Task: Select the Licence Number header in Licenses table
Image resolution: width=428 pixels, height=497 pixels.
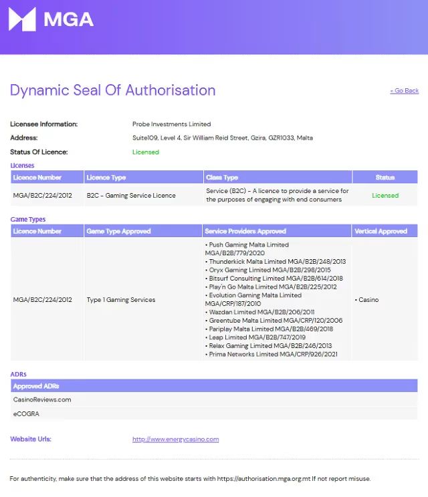Action: tap(37, 178)
